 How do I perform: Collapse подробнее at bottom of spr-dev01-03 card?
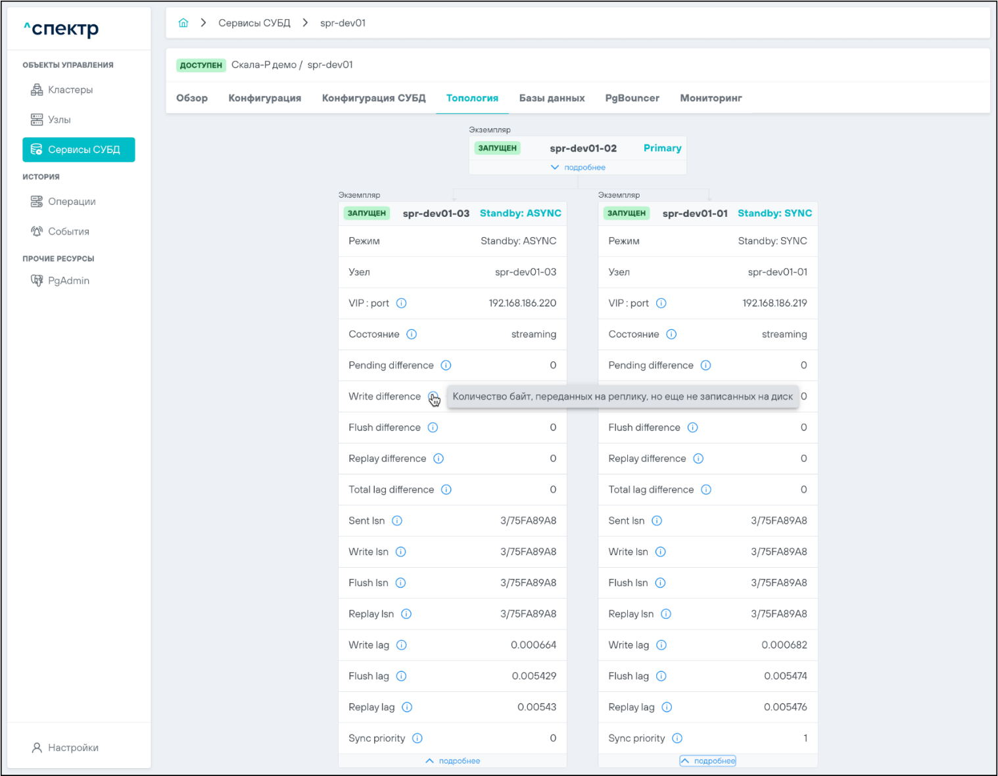(453, 761)
